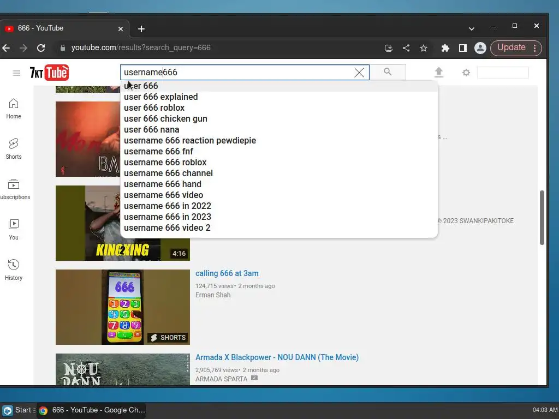The height and width of the screenshot is (419, 559).
Task: Choose suggestion 'username 666 roblox'
Action: tap(279, 163)
